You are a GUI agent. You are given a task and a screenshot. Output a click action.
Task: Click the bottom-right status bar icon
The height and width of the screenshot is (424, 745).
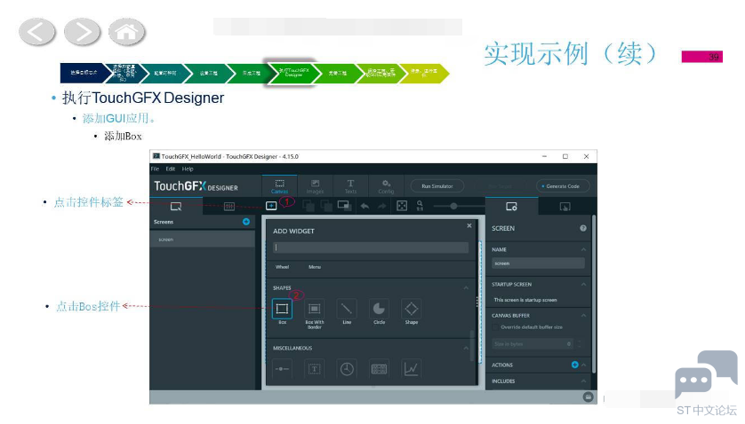coord(588,397)
